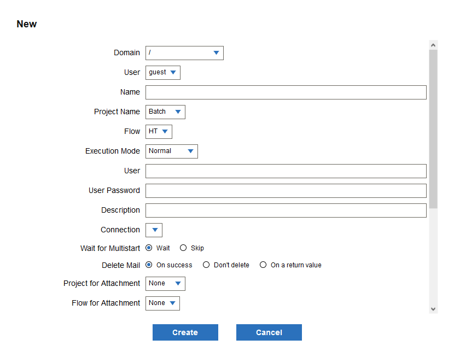Choose On success for Delete Mail
This screenshot has width=454, height=357.
pos(149,265)
